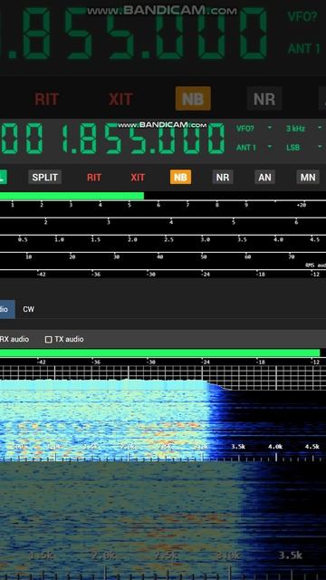
Task: Open the 3 kHz filter bandwidth dropdown
Action: coord(304,129)
